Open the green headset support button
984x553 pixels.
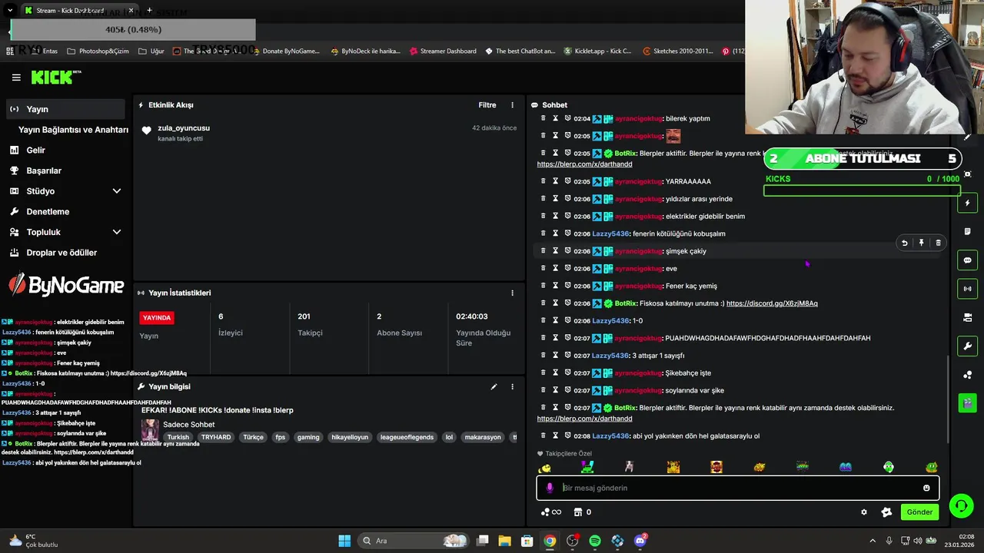[x=960, y=505]
